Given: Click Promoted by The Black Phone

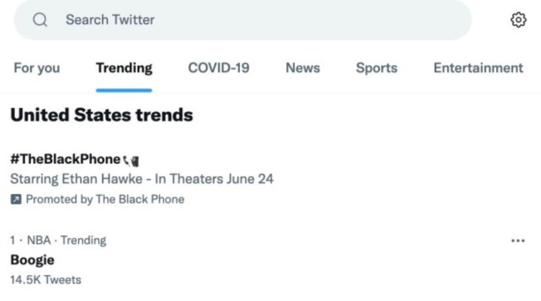Looking at the screenshot, I should pyautogui.click(x=105, y=200).
